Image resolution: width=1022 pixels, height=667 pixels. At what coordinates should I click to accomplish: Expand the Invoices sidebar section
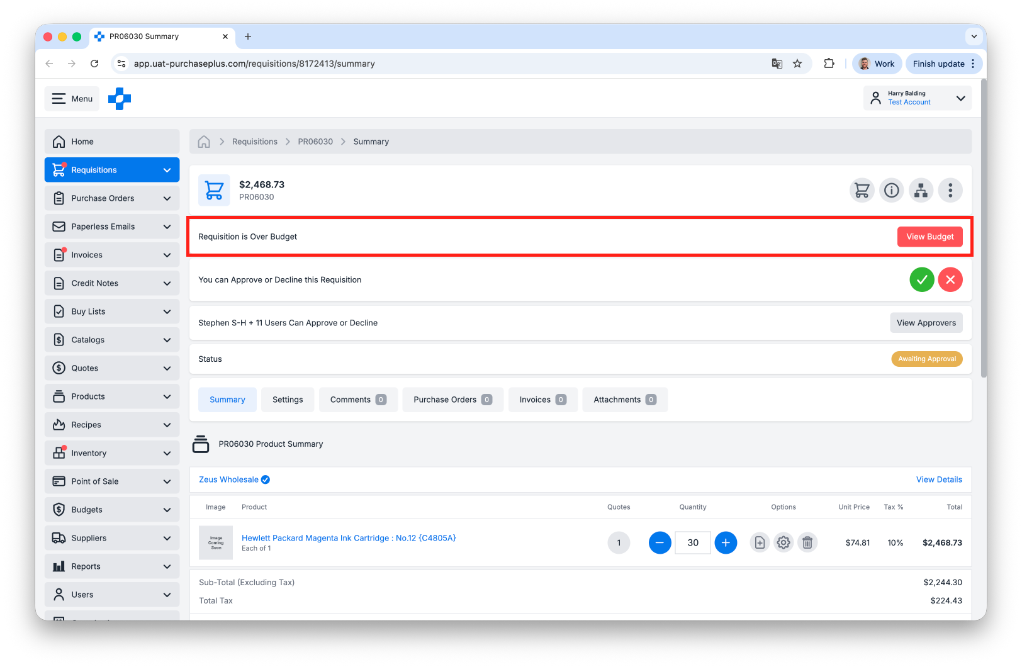coord(112,255)
